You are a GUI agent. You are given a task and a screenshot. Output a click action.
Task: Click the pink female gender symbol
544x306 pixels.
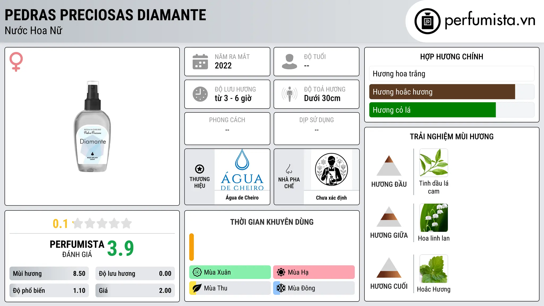point(16,62)
